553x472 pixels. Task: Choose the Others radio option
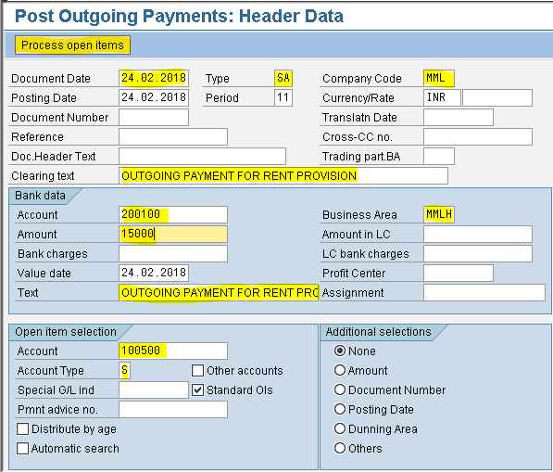[340, 448]
